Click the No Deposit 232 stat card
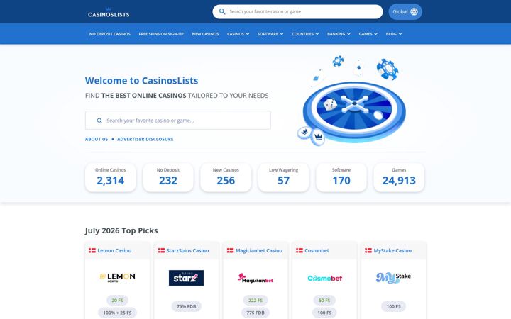This screenshot has width=511, height=319. tap(168, 177)
